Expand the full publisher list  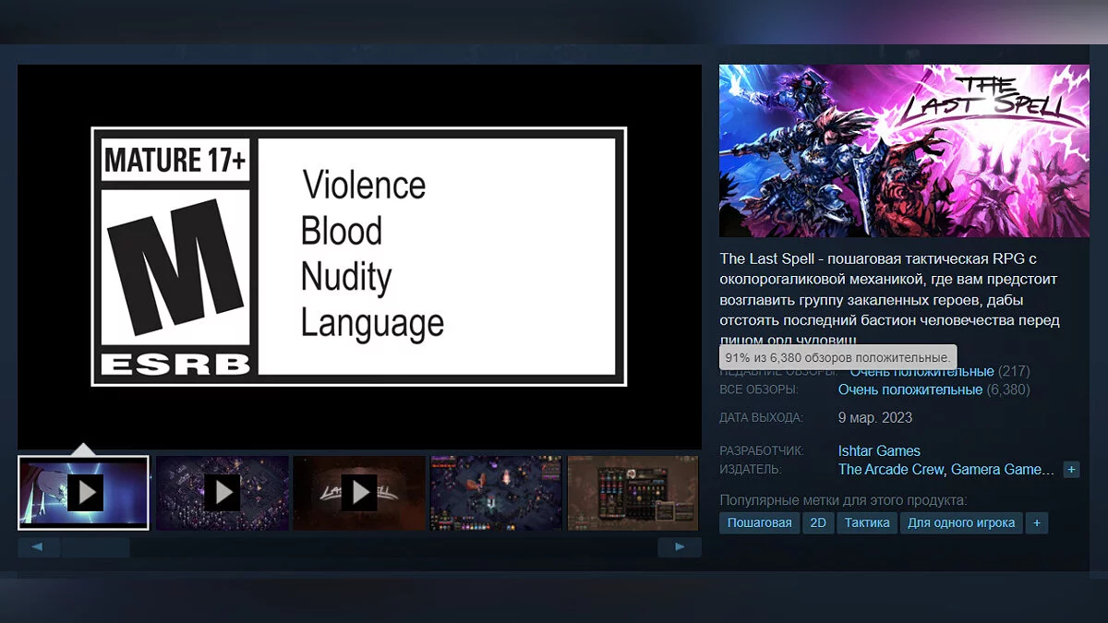coord(1071,470)
